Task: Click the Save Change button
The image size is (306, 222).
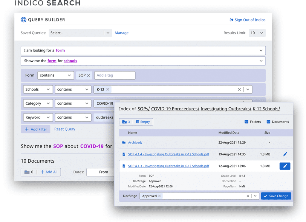Action: coord(276,196)
